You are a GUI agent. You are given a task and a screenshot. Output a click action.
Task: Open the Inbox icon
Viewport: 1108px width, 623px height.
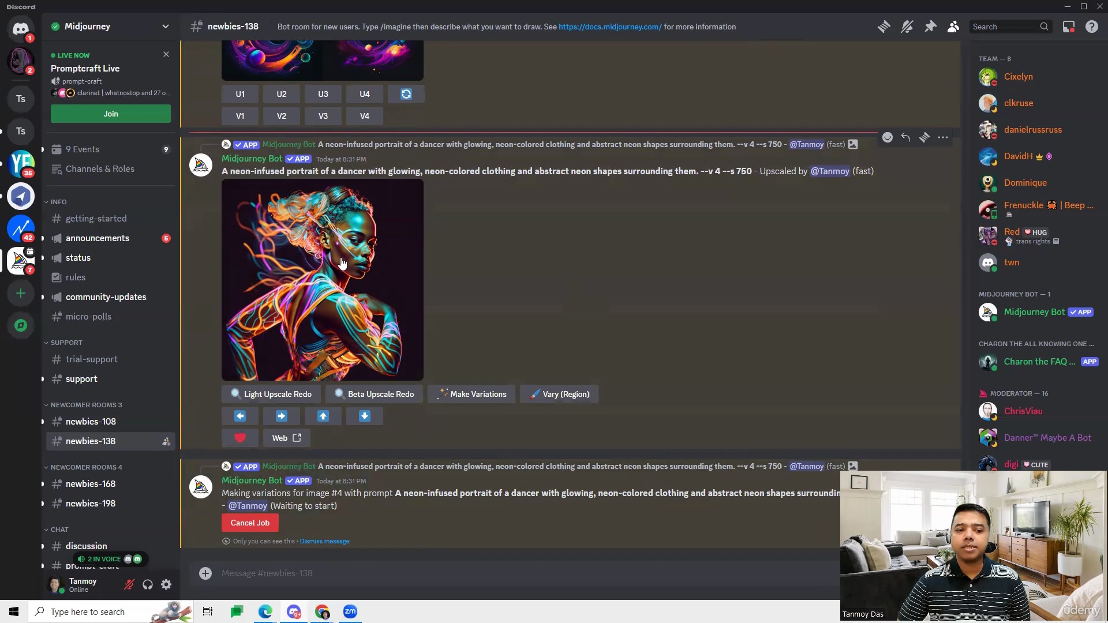pos(1069,27)
